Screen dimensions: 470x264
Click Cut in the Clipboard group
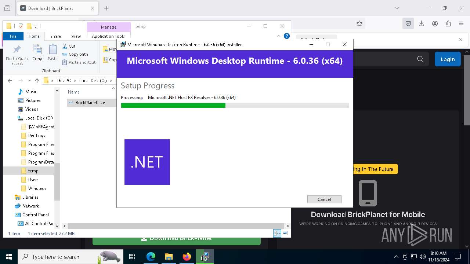(69, 46)
